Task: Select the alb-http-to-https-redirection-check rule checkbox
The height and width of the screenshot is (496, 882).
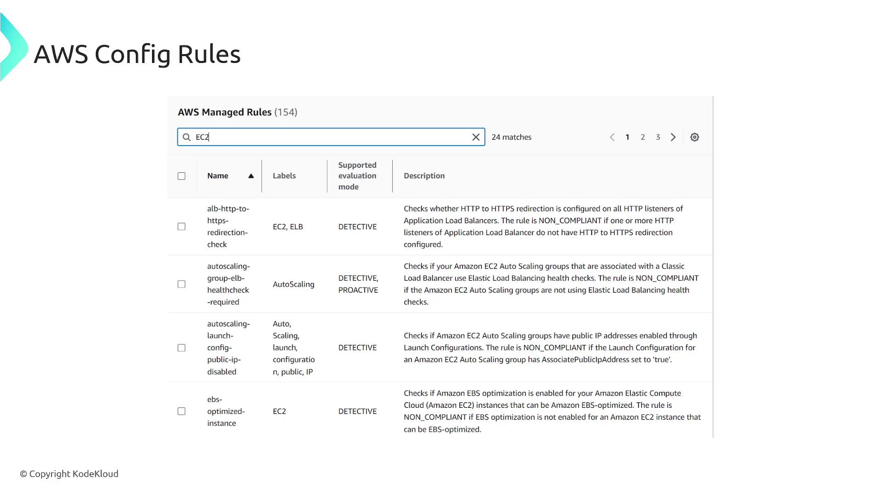Action: coord(181,226)
